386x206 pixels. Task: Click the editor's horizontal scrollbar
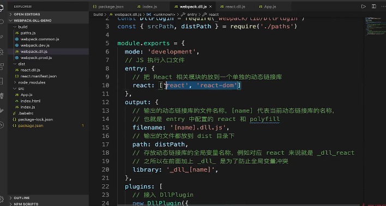pos(240,204)
